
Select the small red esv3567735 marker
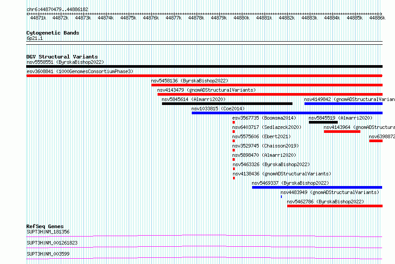[x=233, y=122]
